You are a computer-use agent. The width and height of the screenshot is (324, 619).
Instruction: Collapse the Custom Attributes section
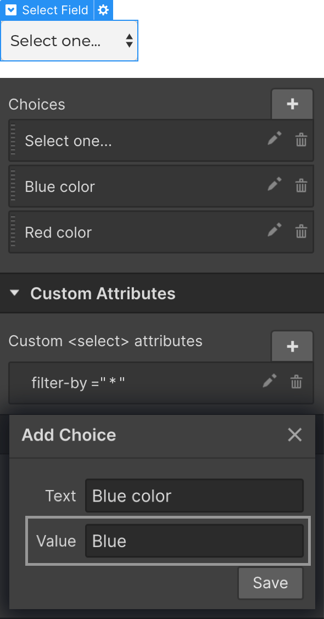pyautogui.click(x=15, y=293)
